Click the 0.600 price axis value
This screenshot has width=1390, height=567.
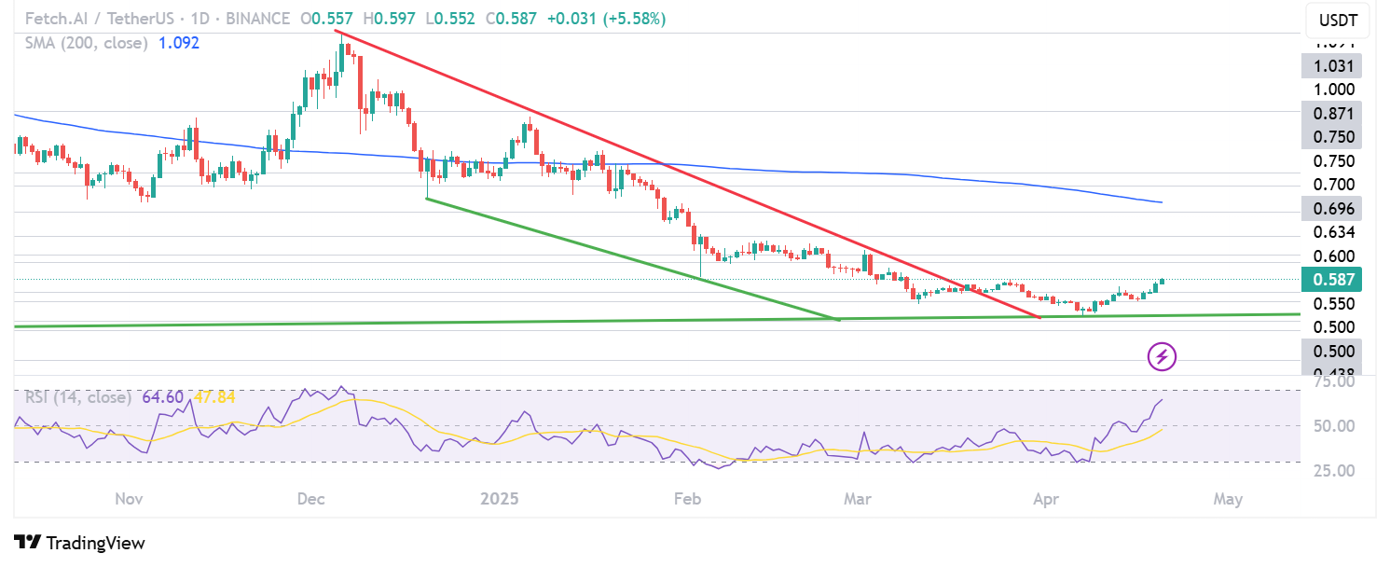(1334, 256)
